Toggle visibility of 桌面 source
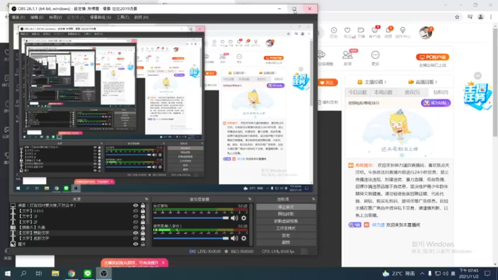The image size is (498, 280). [x=136, y=206]
